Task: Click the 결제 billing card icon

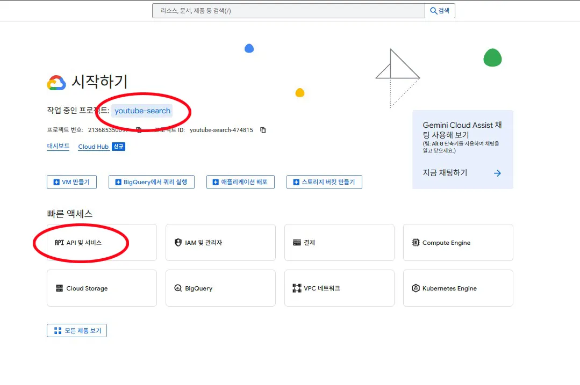Action: pyautogui.click(x=297, y=242)
